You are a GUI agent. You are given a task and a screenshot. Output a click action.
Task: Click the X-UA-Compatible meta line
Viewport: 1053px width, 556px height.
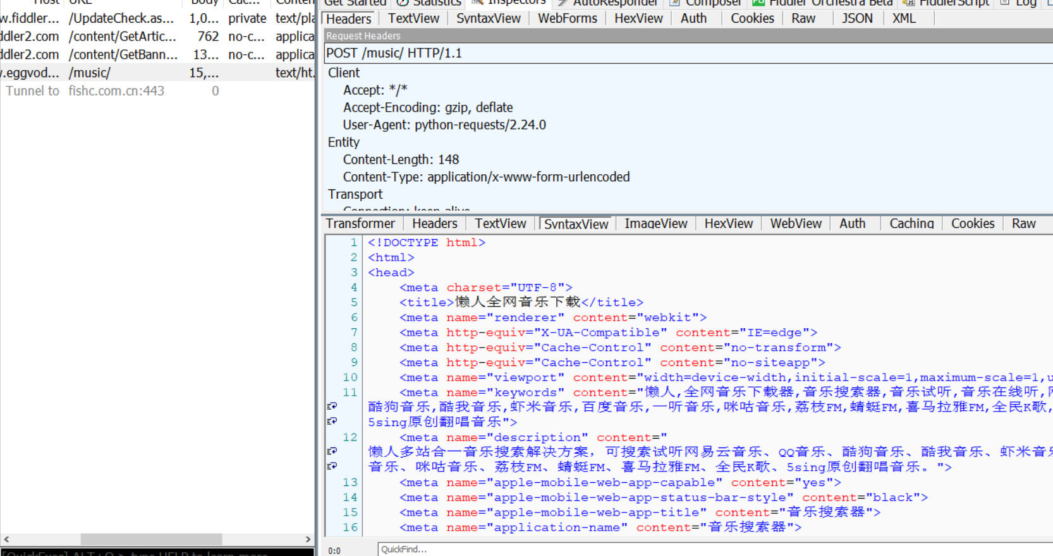[608, 333]
